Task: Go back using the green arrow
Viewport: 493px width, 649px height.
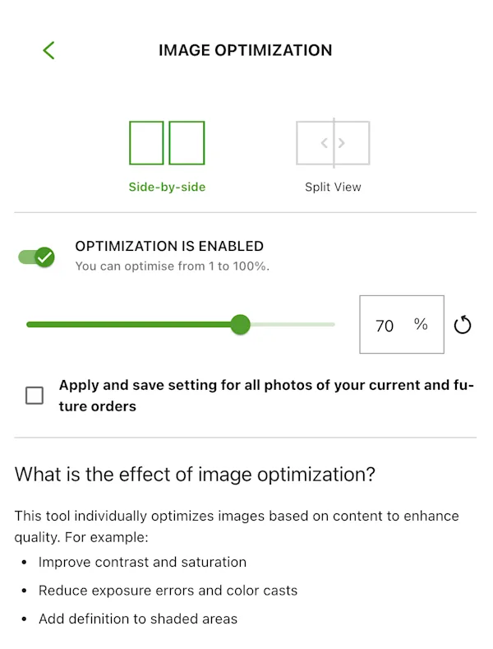Action: (x=48, y=50)
